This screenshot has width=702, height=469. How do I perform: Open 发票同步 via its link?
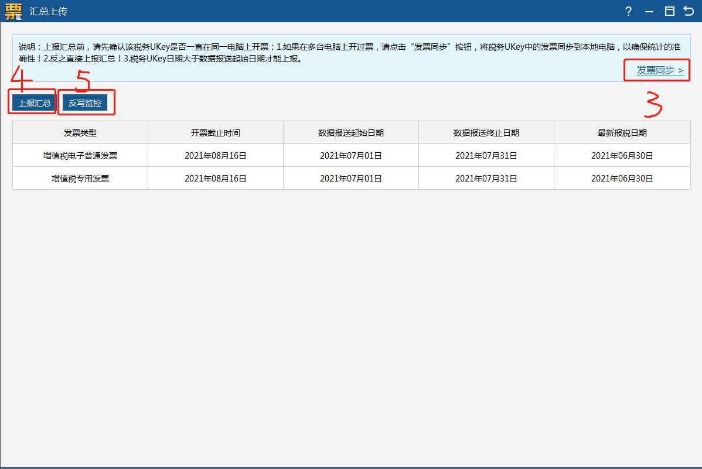click(x=656, y=70)
